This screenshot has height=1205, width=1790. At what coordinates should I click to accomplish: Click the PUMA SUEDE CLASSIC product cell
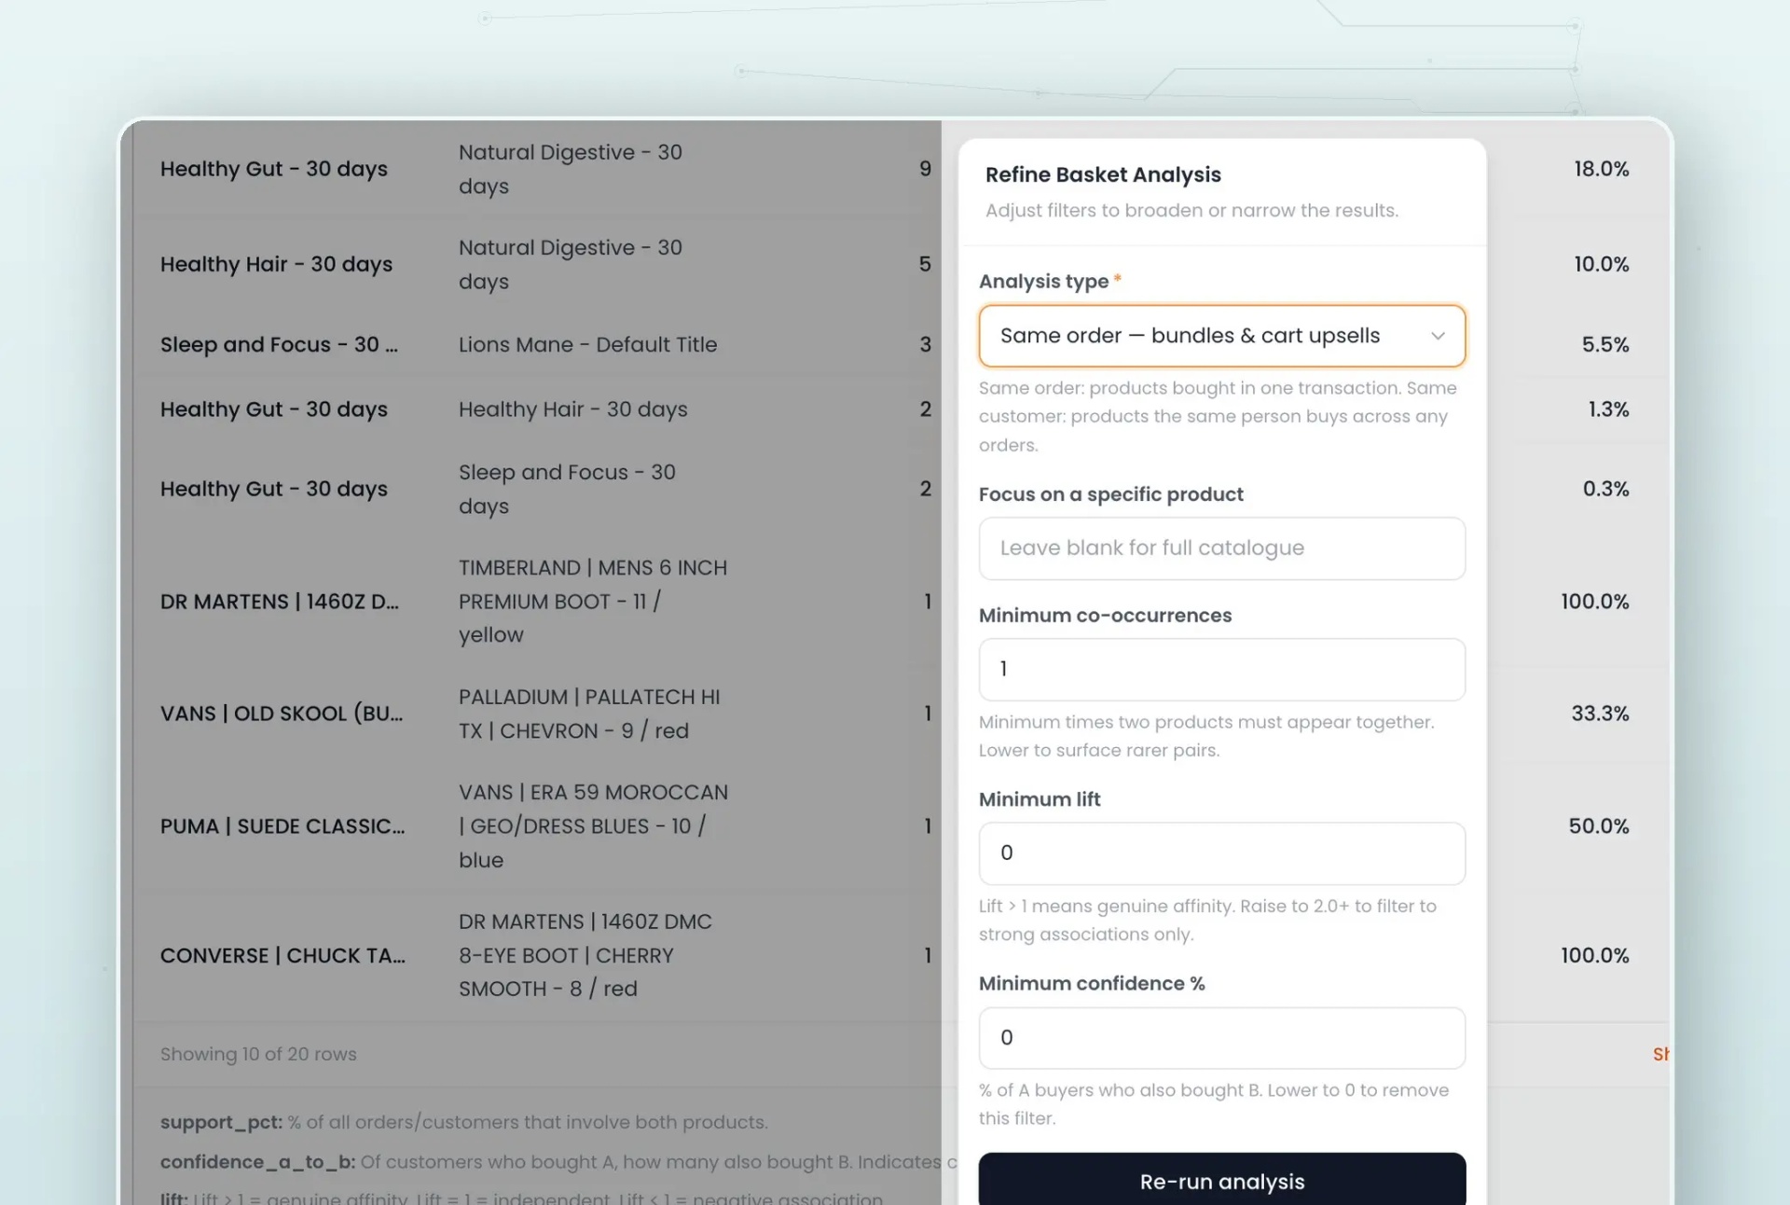click(x=282, y=826)
